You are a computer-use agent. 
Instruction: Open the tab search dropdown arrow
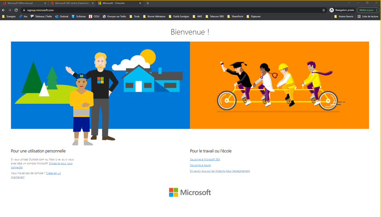(349, 3)
